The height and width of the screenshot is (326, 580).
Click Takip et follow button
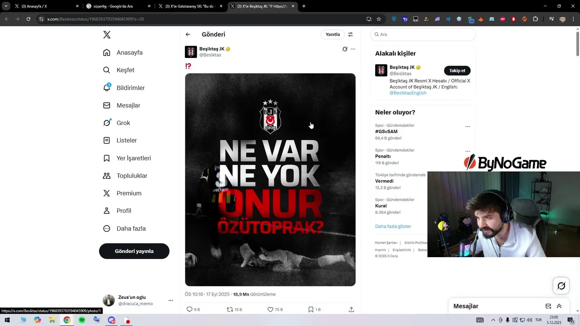pyautogui.click(x=457, y=71)
